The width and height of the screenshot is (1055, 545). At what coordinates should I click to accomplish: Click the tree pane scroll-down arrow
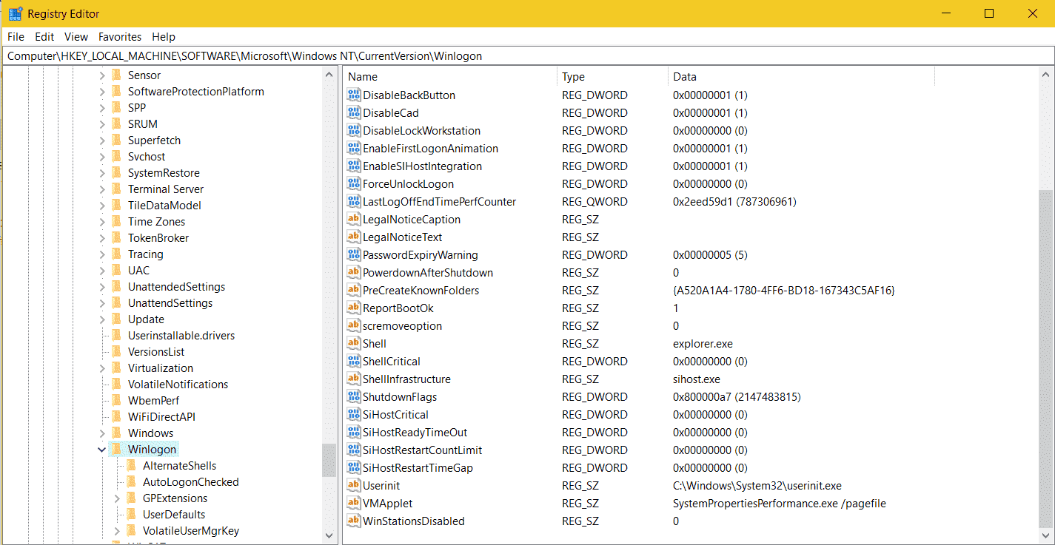329,535
